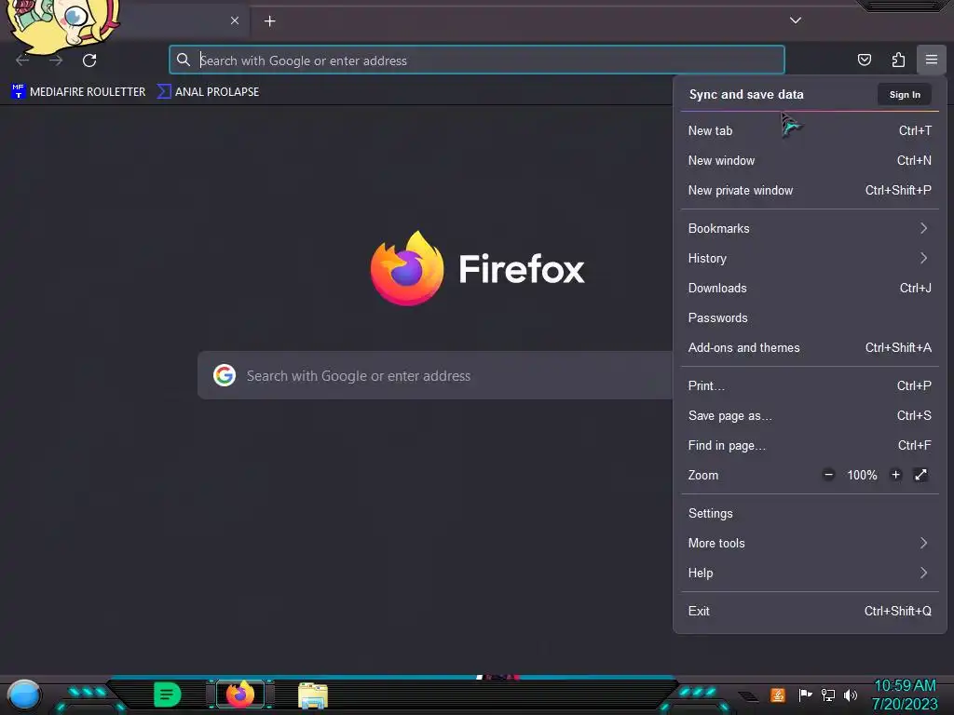Open the MEDIAFIRE ROULETTER bookmark
This screenshot has height=715, width=954.
click(78, 92)
